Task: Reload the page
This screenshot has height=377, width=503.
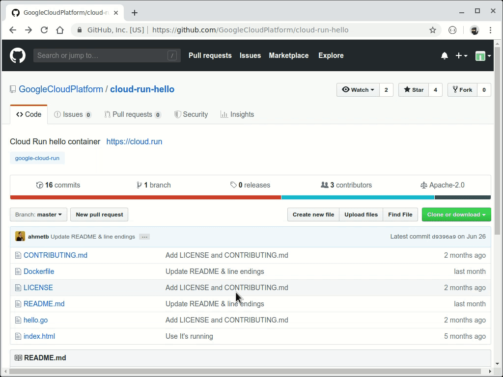Action: coord(44,30)
